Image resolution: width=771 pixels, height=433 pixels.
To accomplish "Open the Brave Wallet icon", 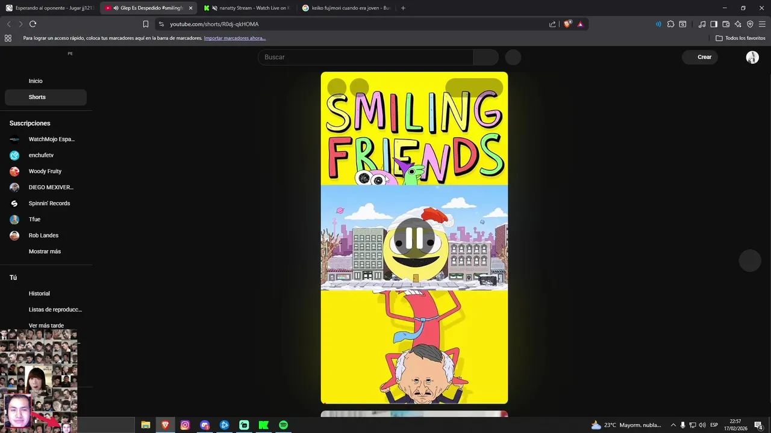I will [x=726, y=24].
